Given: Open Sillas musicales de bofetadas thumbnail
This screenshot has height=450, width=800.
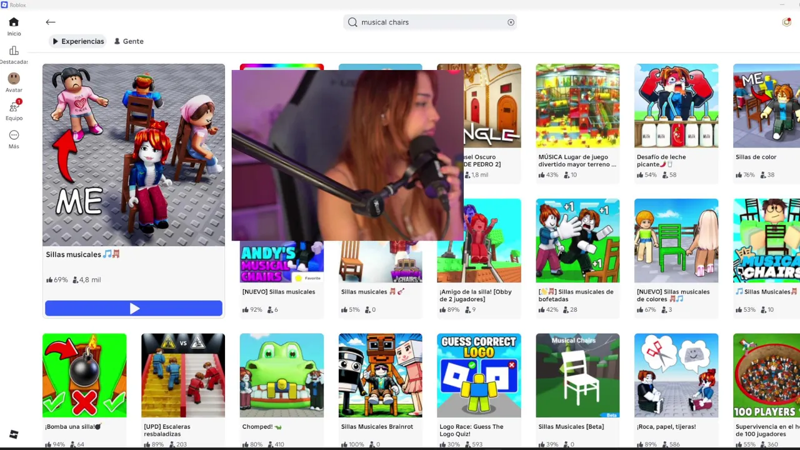Looking at the screenshot, I should tap(577, 241).
